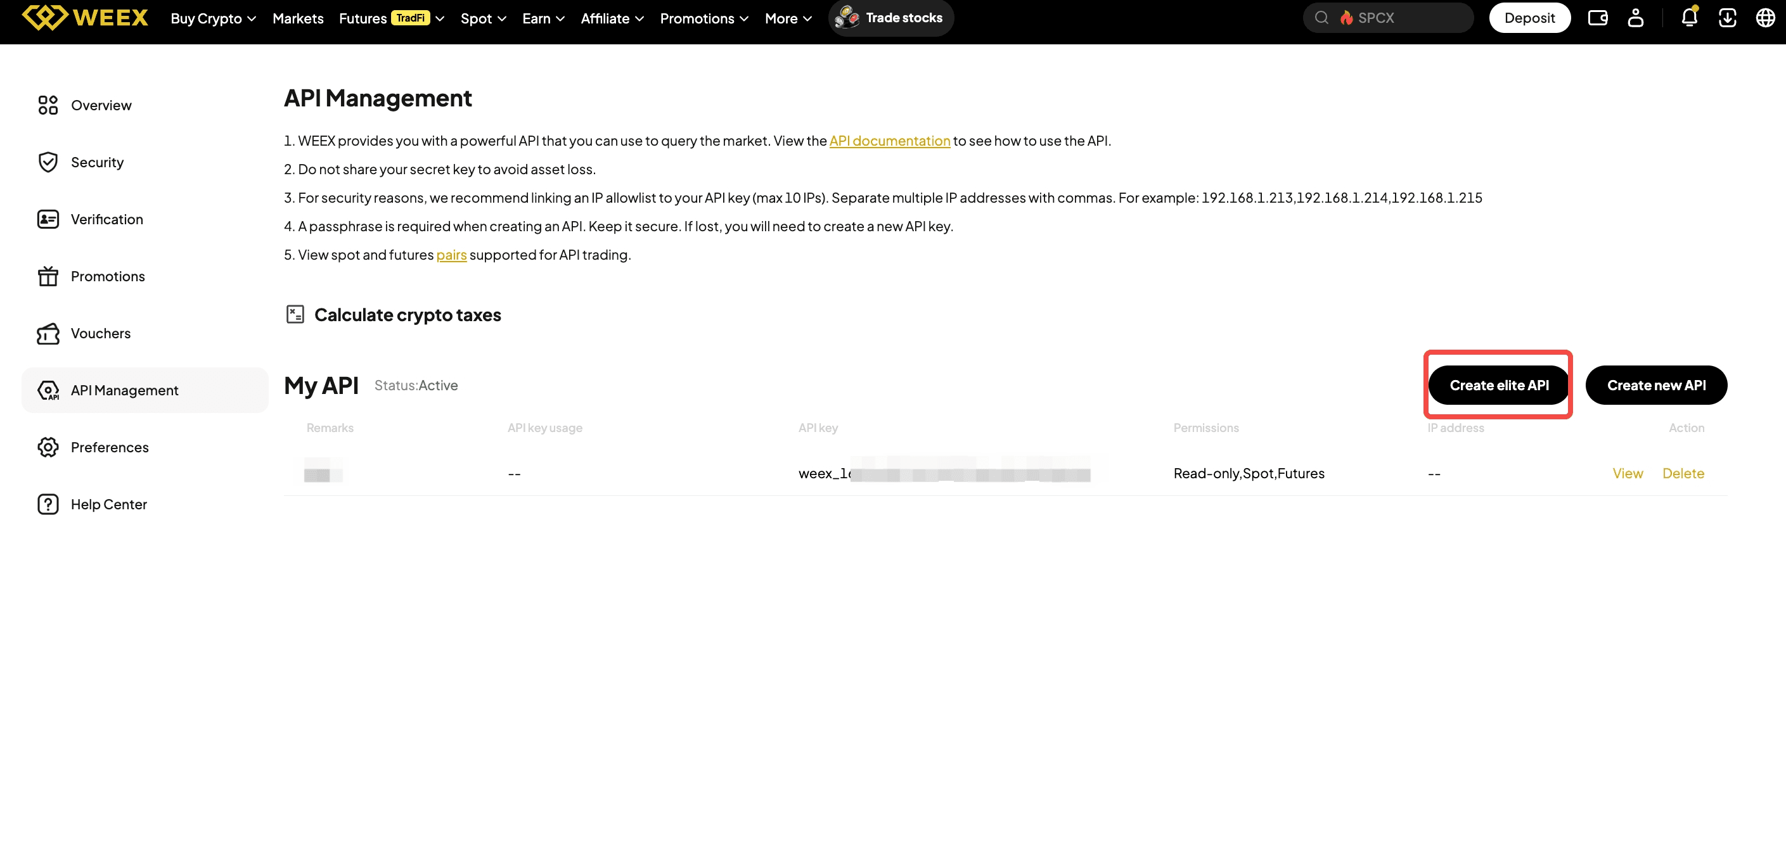Expand the More menu
The image size is (1786, 845).
pyautogui.click(x=788, y=19)
